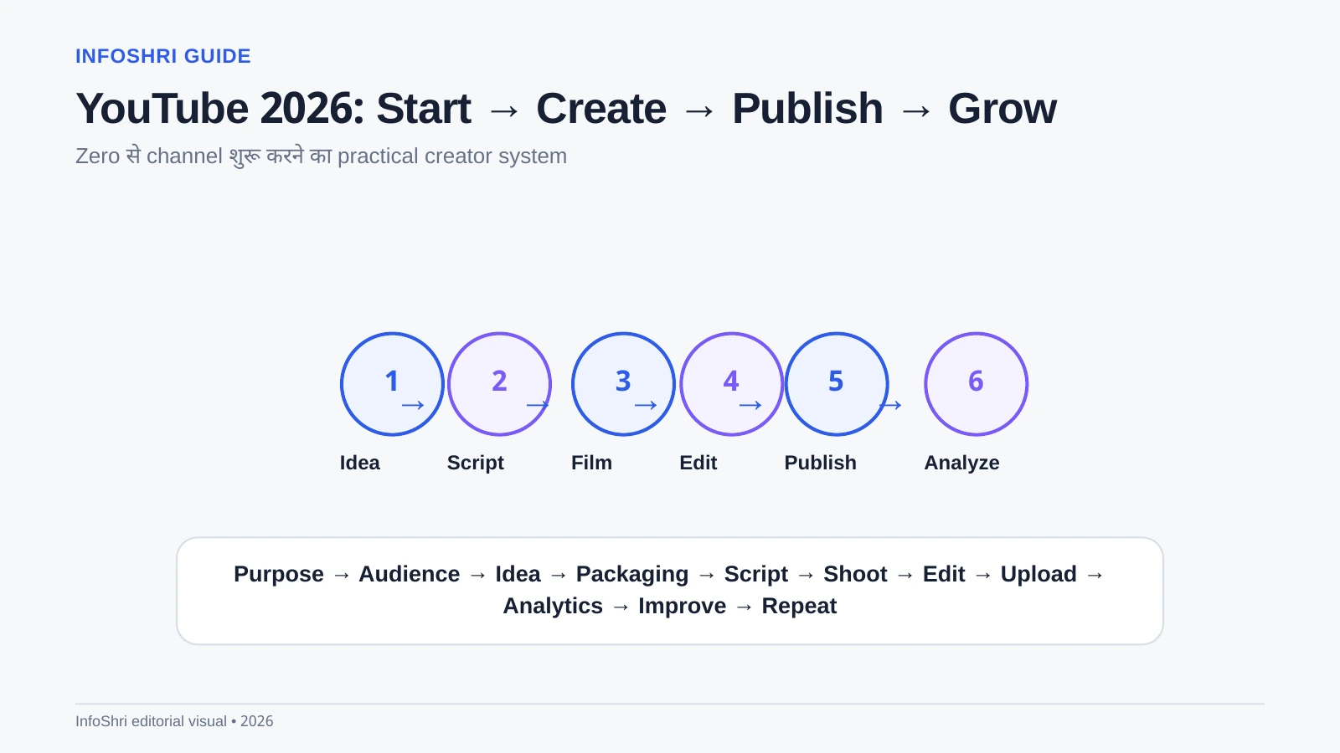Click the "Publish" label under step 5

pyautogui.click(x=820, y=463)
